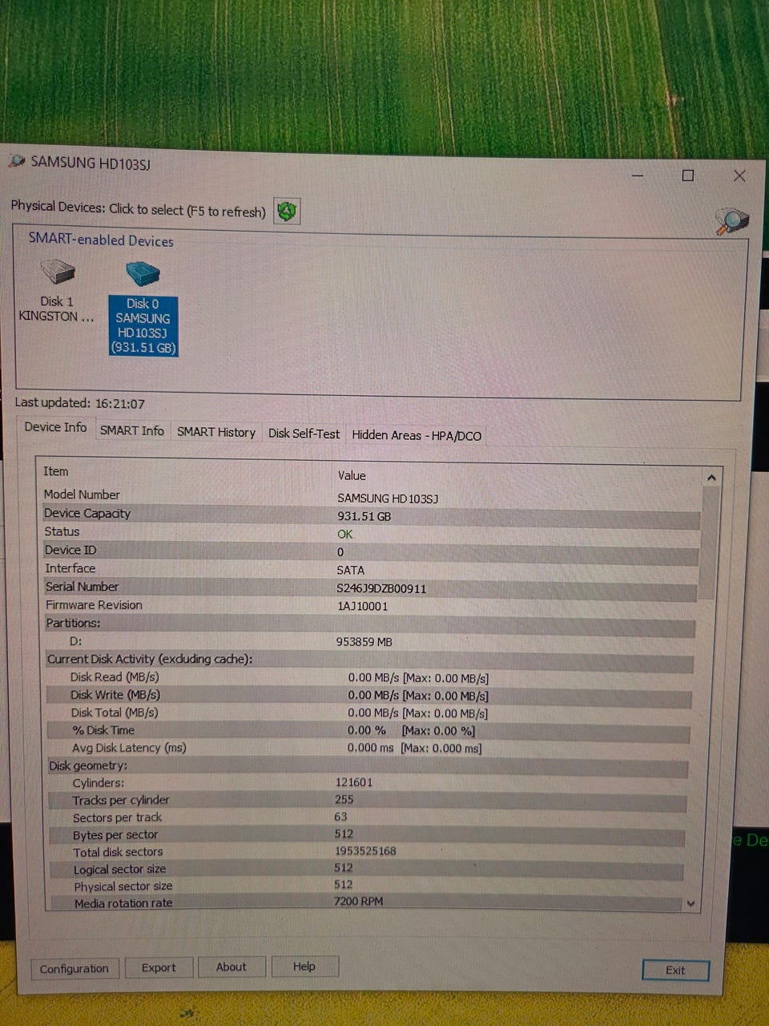Click the SATA interface value
This screenshot has height=1026, width=769.
pos(350,570)
